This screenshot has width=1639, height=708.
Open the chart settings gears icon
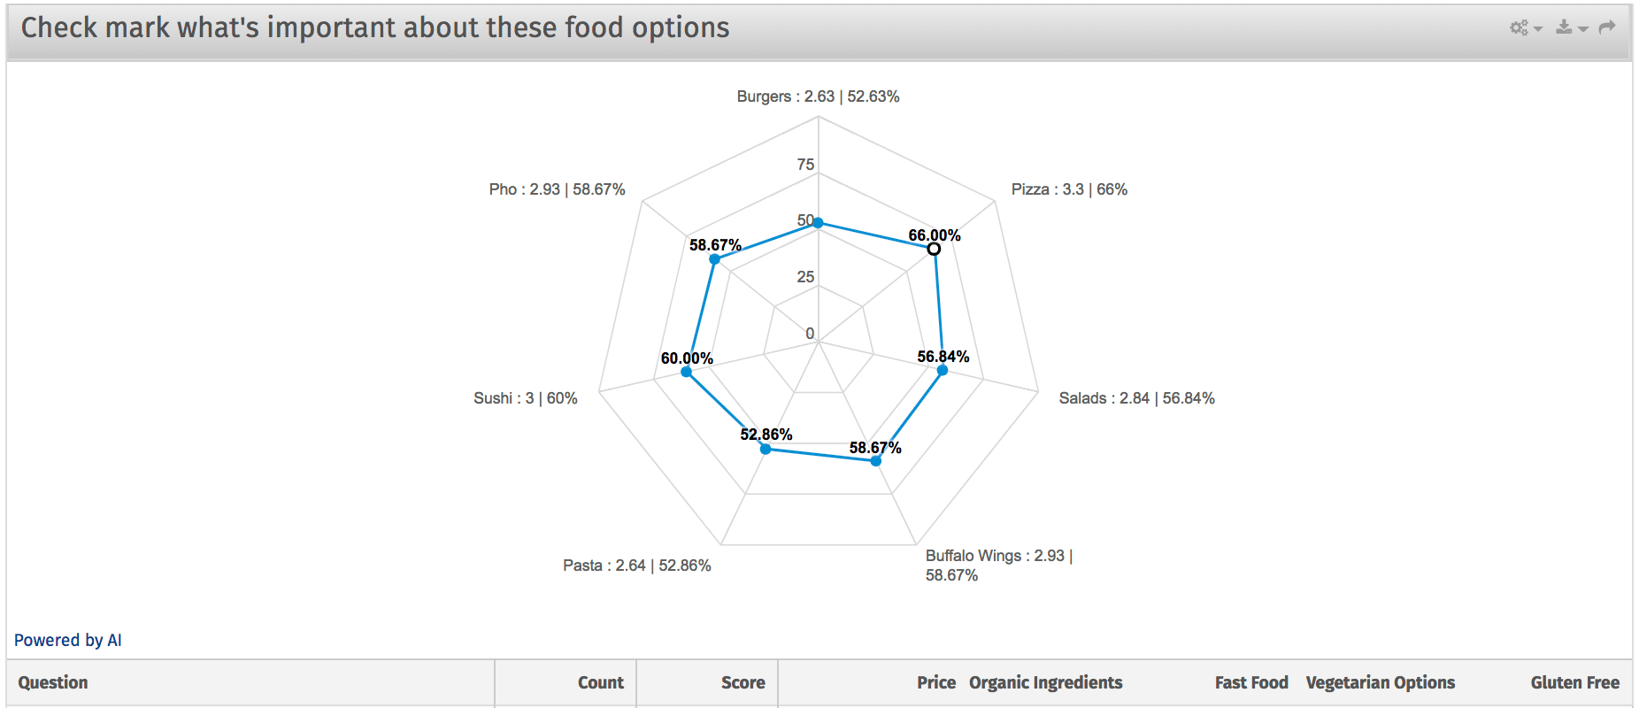(x=1519, y=27)
